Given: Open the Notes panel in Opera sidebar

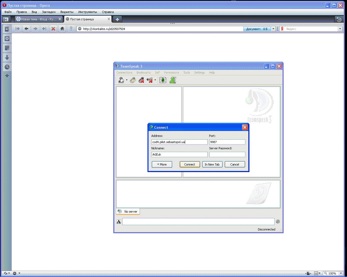Looking at the screenshot, I should (x=7, y=48).
